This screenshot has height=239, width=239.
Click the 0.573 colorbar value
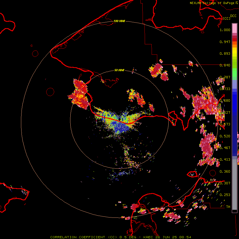[225, 124]
